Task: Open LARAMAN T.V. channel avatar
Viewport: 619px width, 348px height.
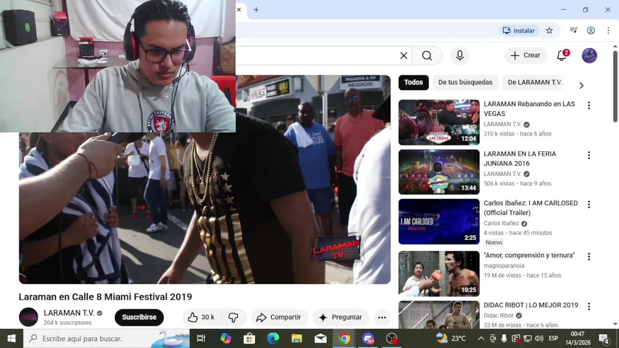Action: coord(29,317)
